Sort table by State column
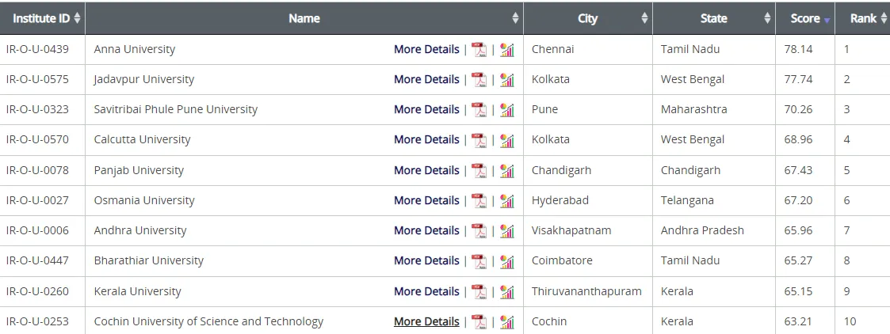 pyautogui.click(x=714, y=18)
